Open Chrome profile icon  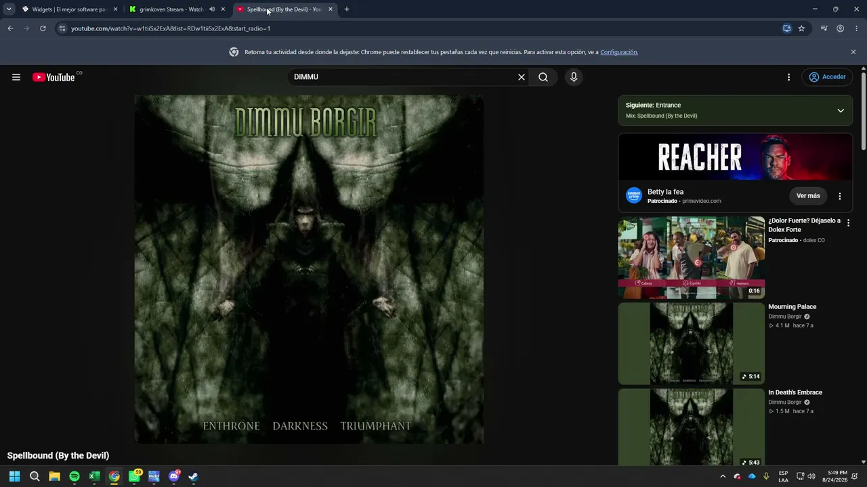(x=840, y=28)
